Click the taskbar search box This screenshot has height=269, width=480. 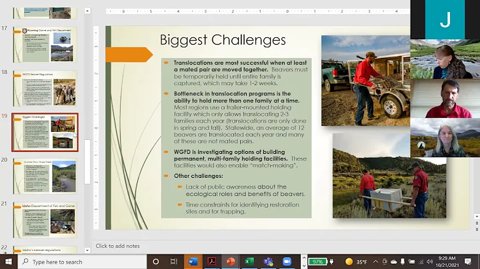click(x=82, y=262)
